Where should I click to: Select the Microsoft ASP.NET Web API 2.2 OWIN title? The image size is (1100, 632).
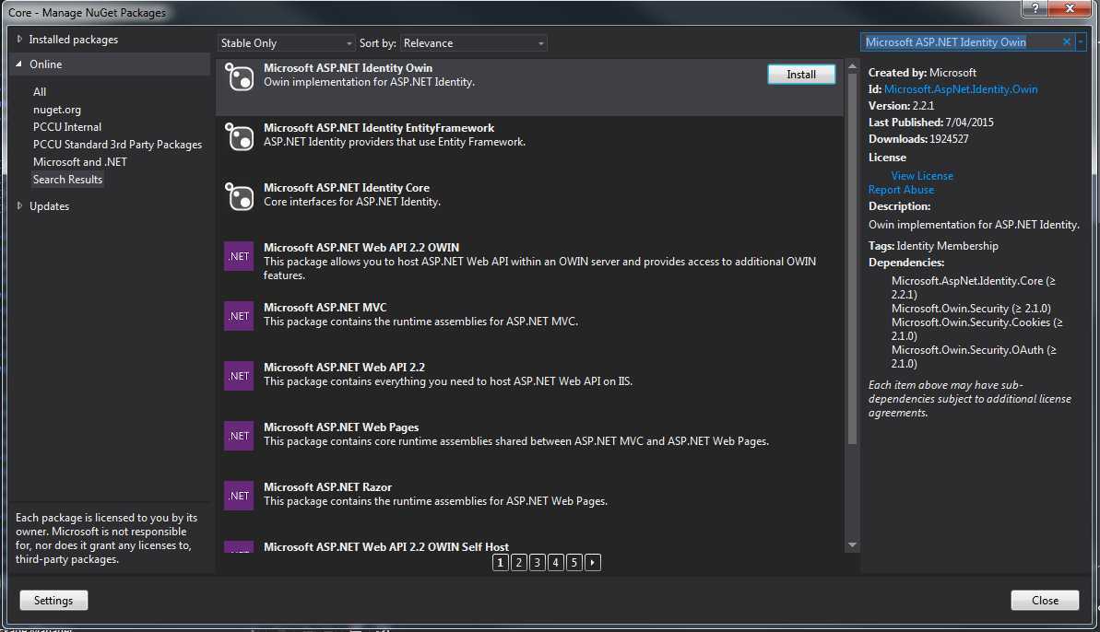pos(361,247)
